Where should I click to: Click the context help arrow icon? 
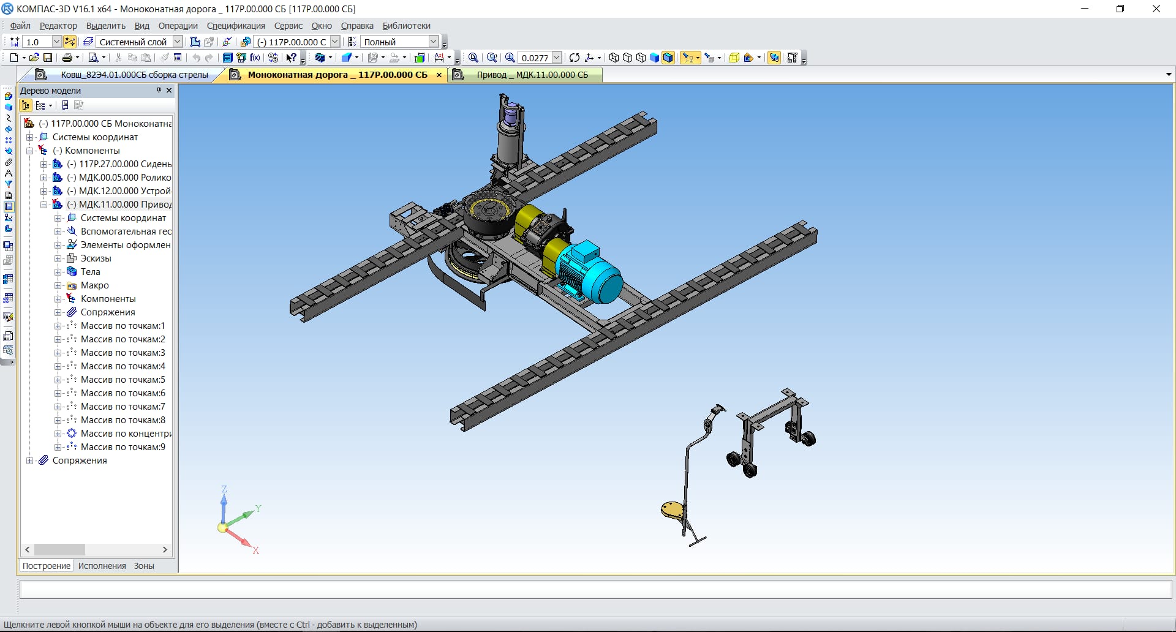[292, 58]
